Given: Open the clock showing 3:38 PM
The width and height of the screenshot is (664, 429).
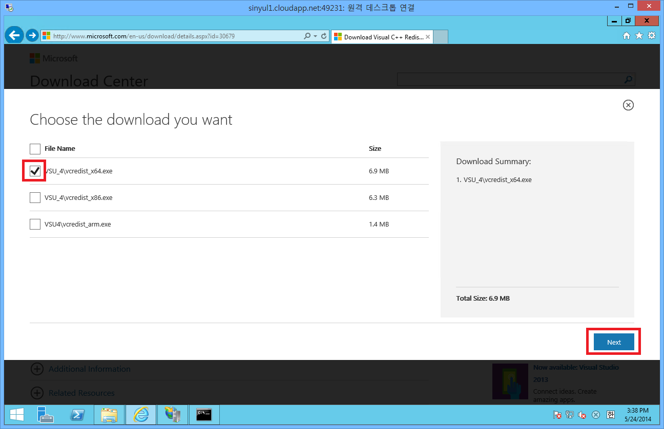Looking at the screenshot, I should (x=638, y=414).
